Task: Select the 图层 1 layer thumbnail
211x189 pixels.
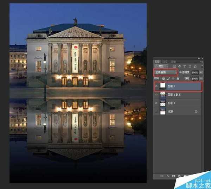Action: click(163, 103)
